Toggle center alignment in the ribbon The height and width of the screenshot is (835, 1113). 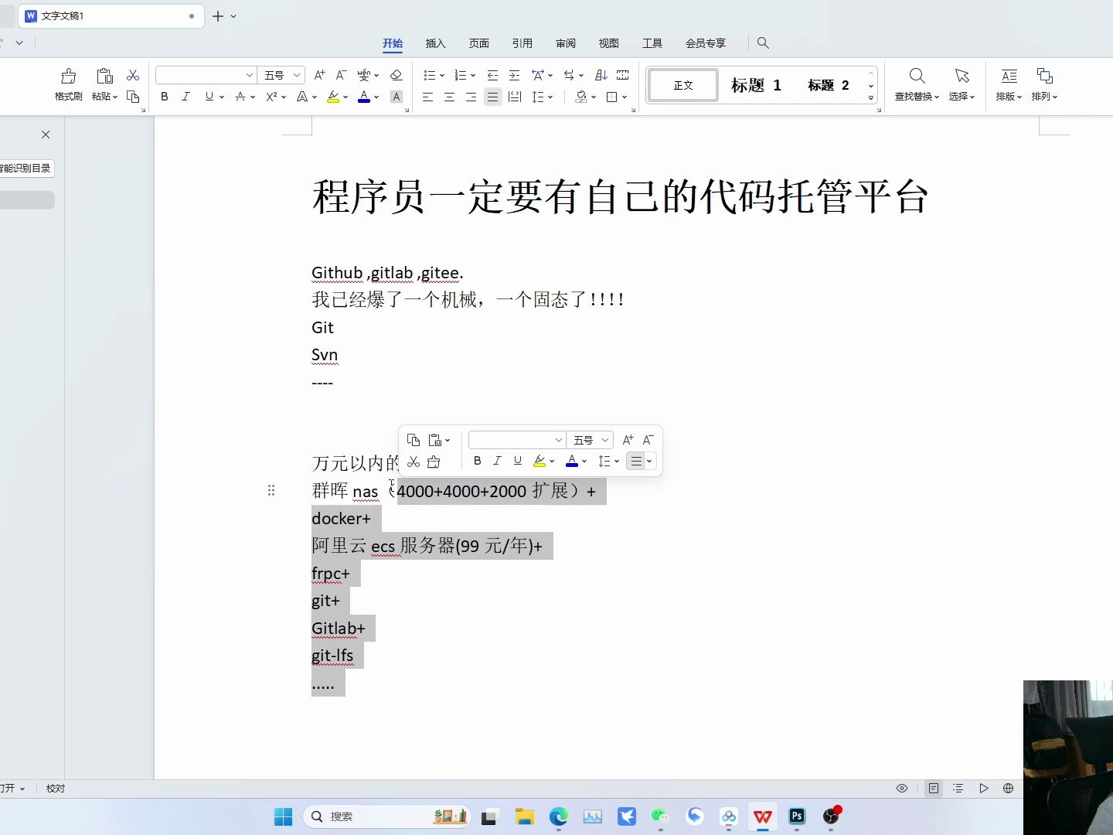[x=449, y=97]
